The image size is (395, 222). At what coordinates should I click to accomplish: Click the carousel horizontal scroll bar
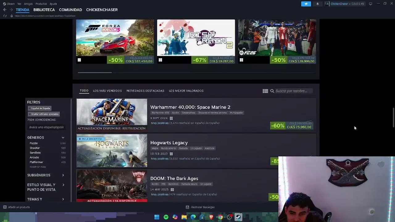tap(95, 73)
